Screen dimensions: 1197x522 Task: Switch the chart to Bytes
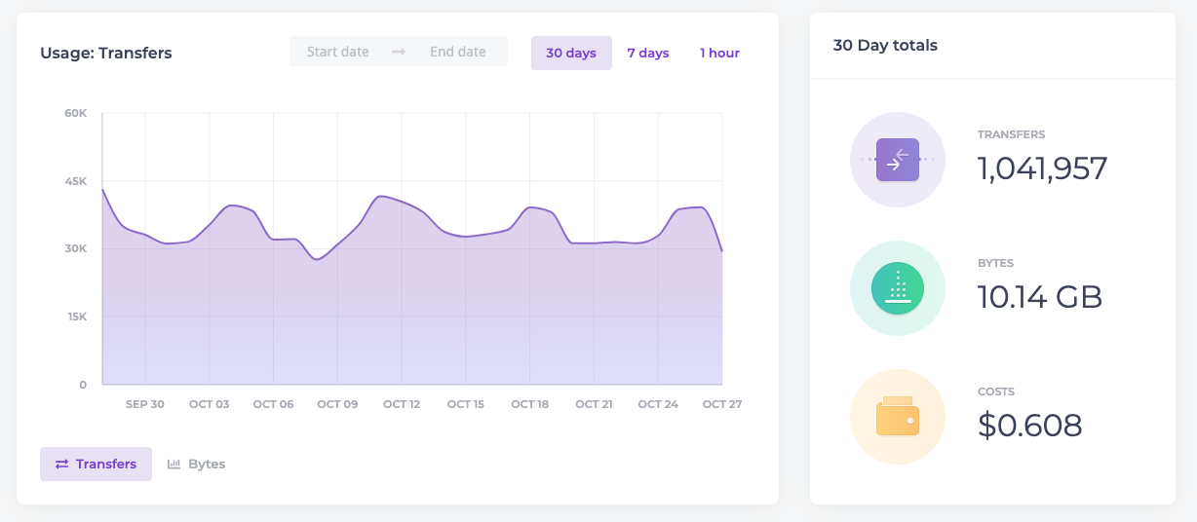click(196, 465)
